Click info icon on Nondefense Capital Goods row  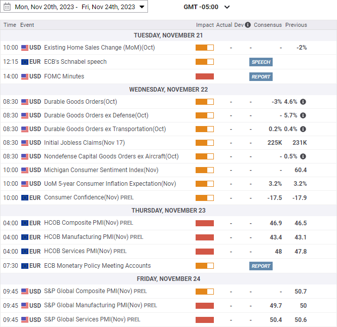pos(303,156)
